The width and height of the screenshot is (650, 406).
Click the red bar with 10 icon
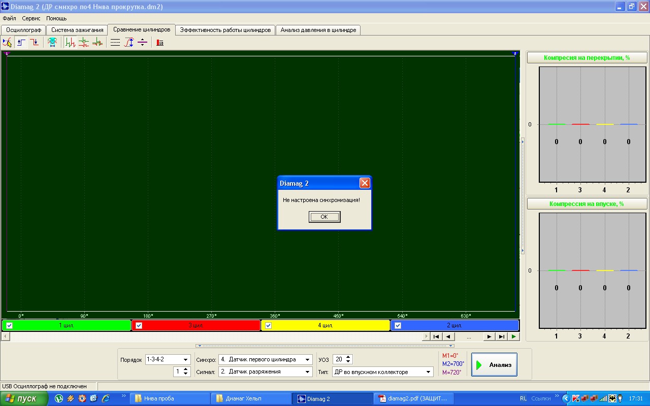[x=160, y=43]
